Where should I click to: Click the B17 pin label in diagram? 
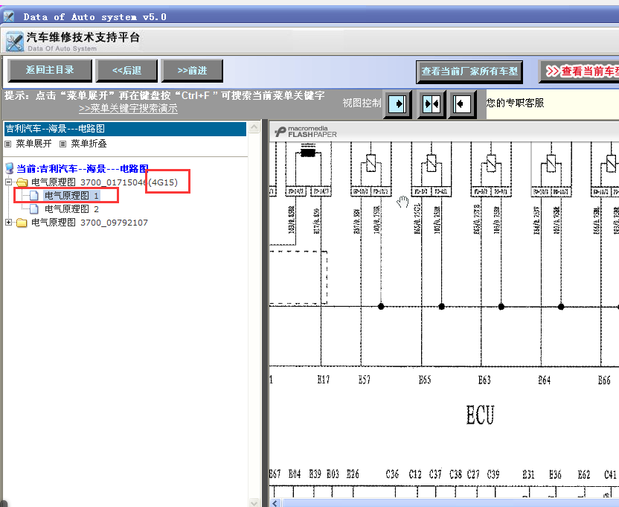324,380
